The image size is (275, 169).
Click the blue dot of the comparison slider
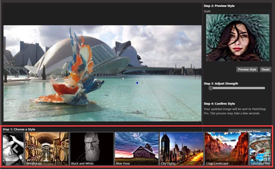137,83
